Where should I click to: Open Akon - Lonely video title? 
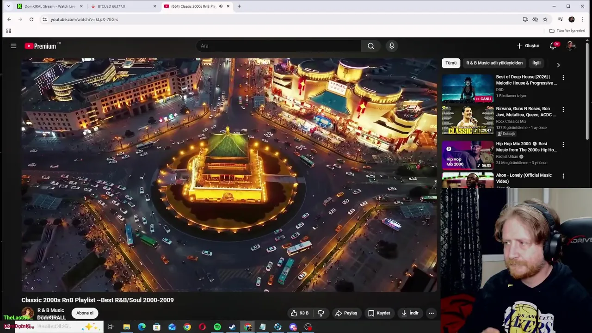click(x=524, y=178)
